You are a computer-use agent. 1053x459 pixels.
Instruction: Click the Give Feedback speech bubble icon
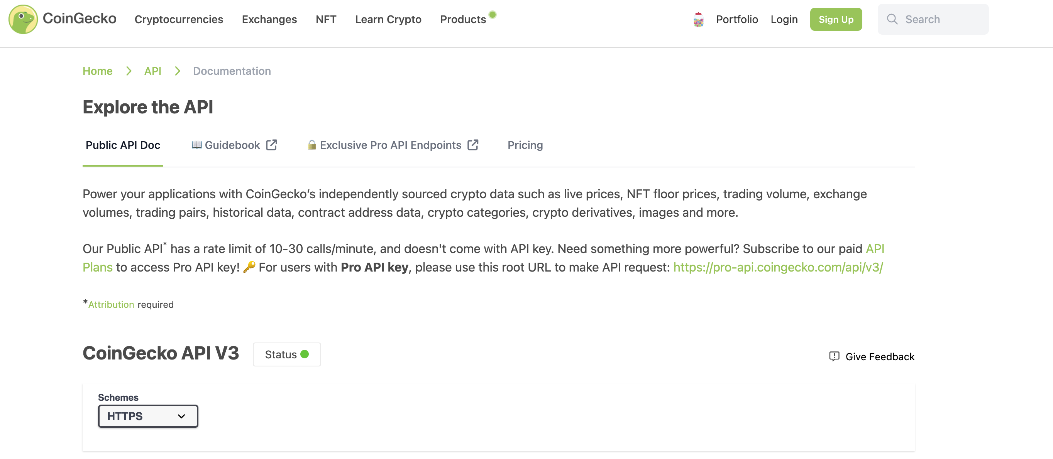click(834, 356)
